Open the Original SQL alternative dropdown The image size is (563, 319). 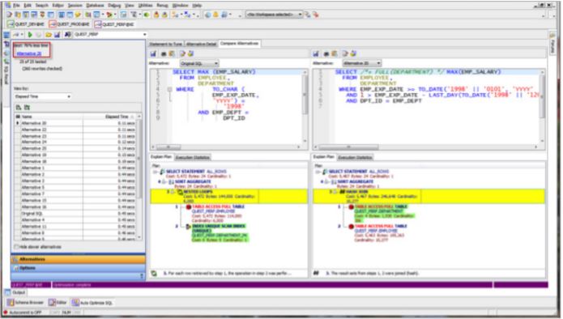point(199,63)
